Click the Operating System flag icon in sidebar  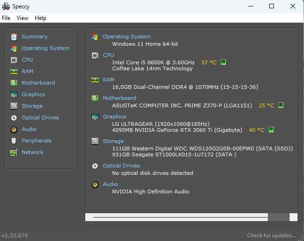point(14,49)
